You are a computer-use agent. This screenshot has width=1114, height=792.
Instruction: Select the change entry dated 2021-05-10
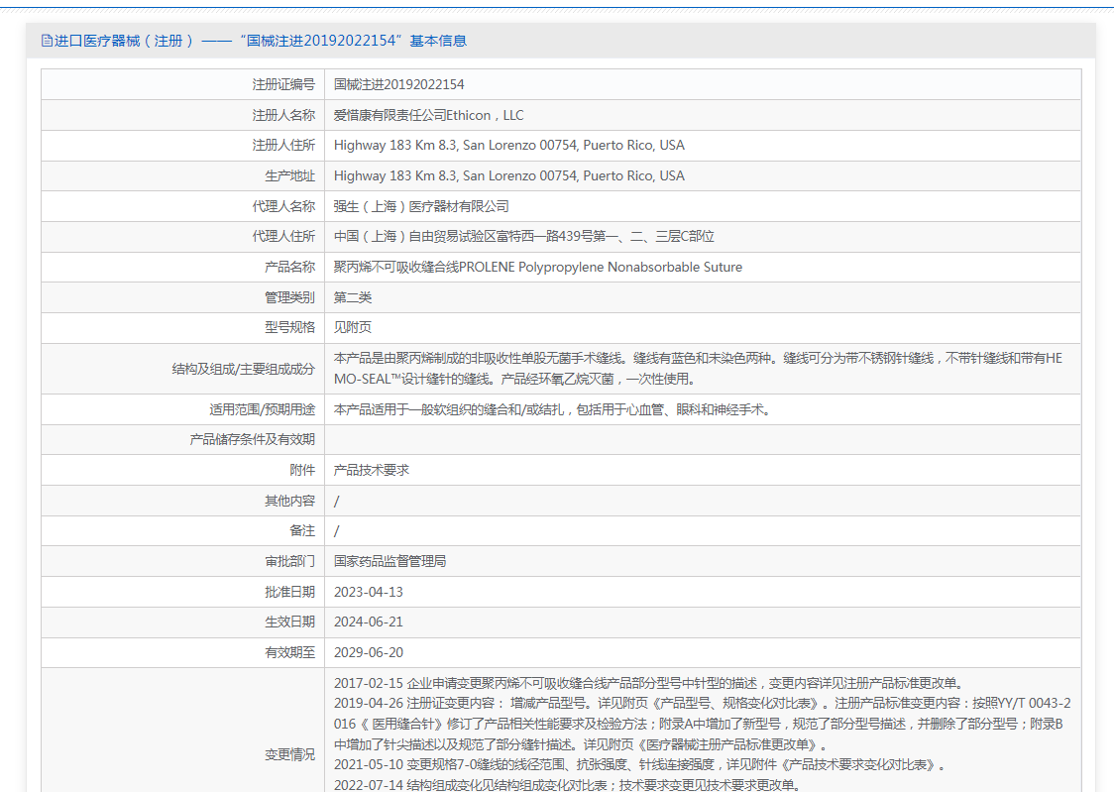tap(640, 765)
